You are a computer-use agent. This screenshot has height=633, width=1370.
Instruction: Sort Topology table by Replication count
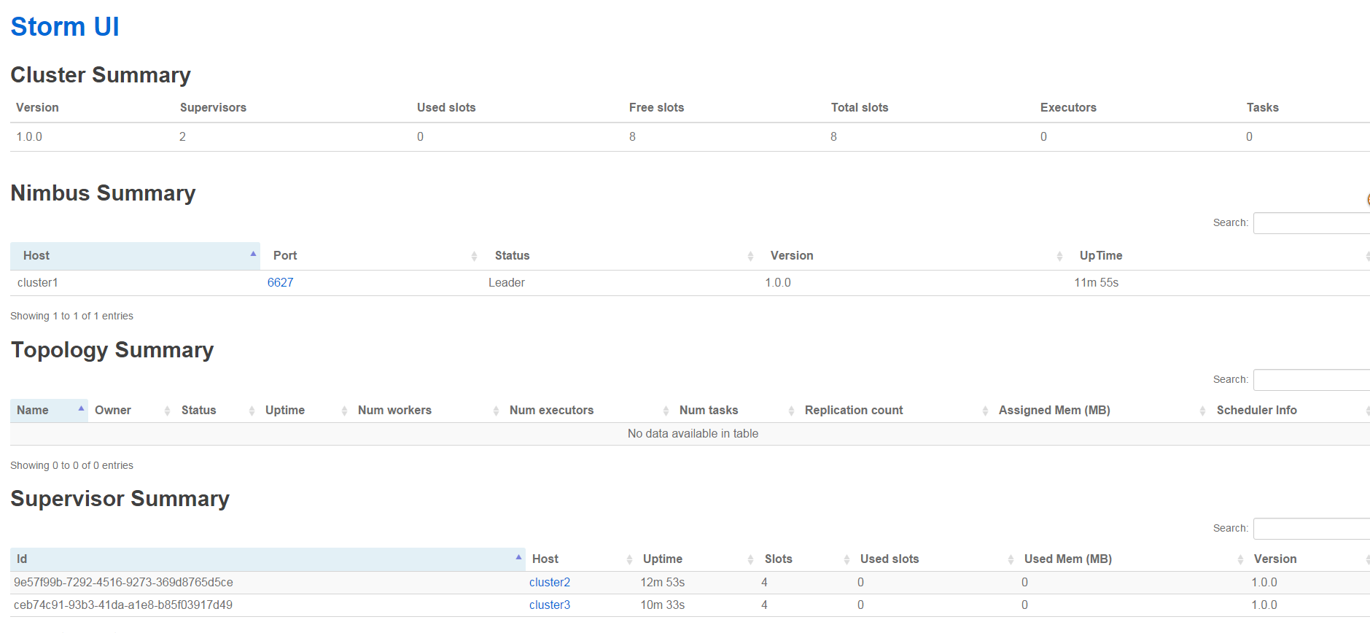pyautogui.click(x=895, y=411)
